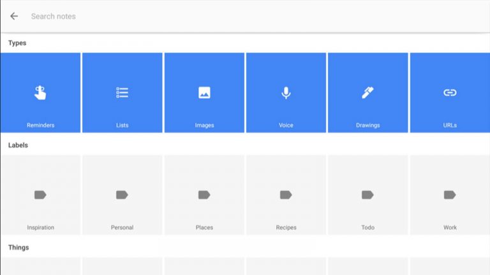Click the back arrow icon
Viewport: 490px width, 275px height.
(14, 16)
